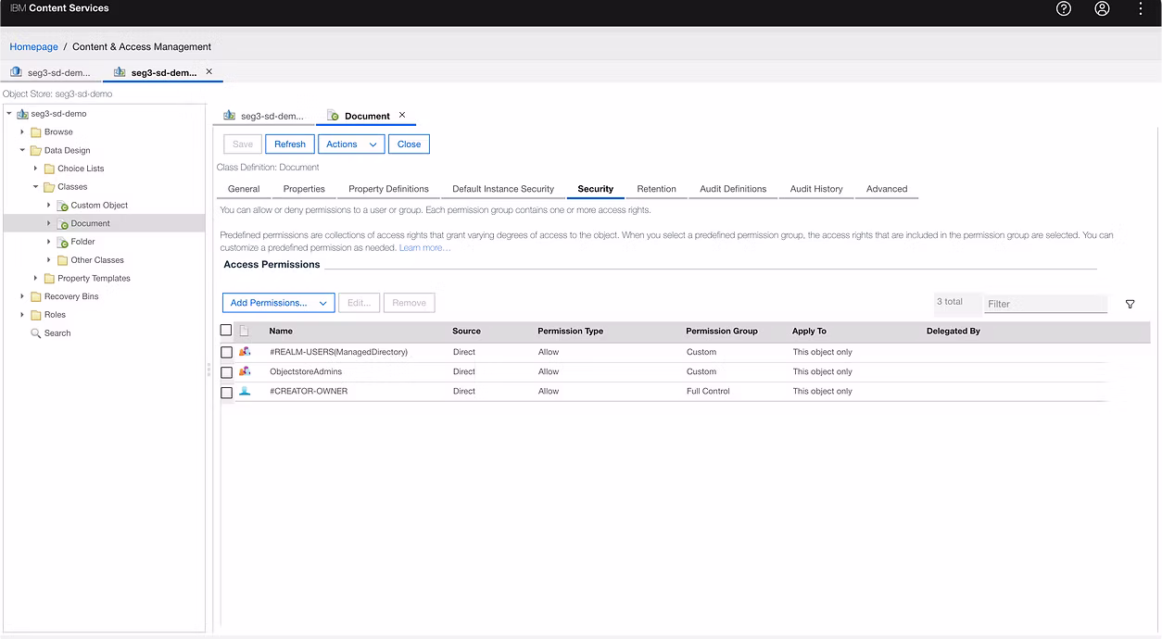Click the Recovery Bins folder icon
Image resolution: width=1162 pixels, height=639 pixels.
[x=36, y=296]
